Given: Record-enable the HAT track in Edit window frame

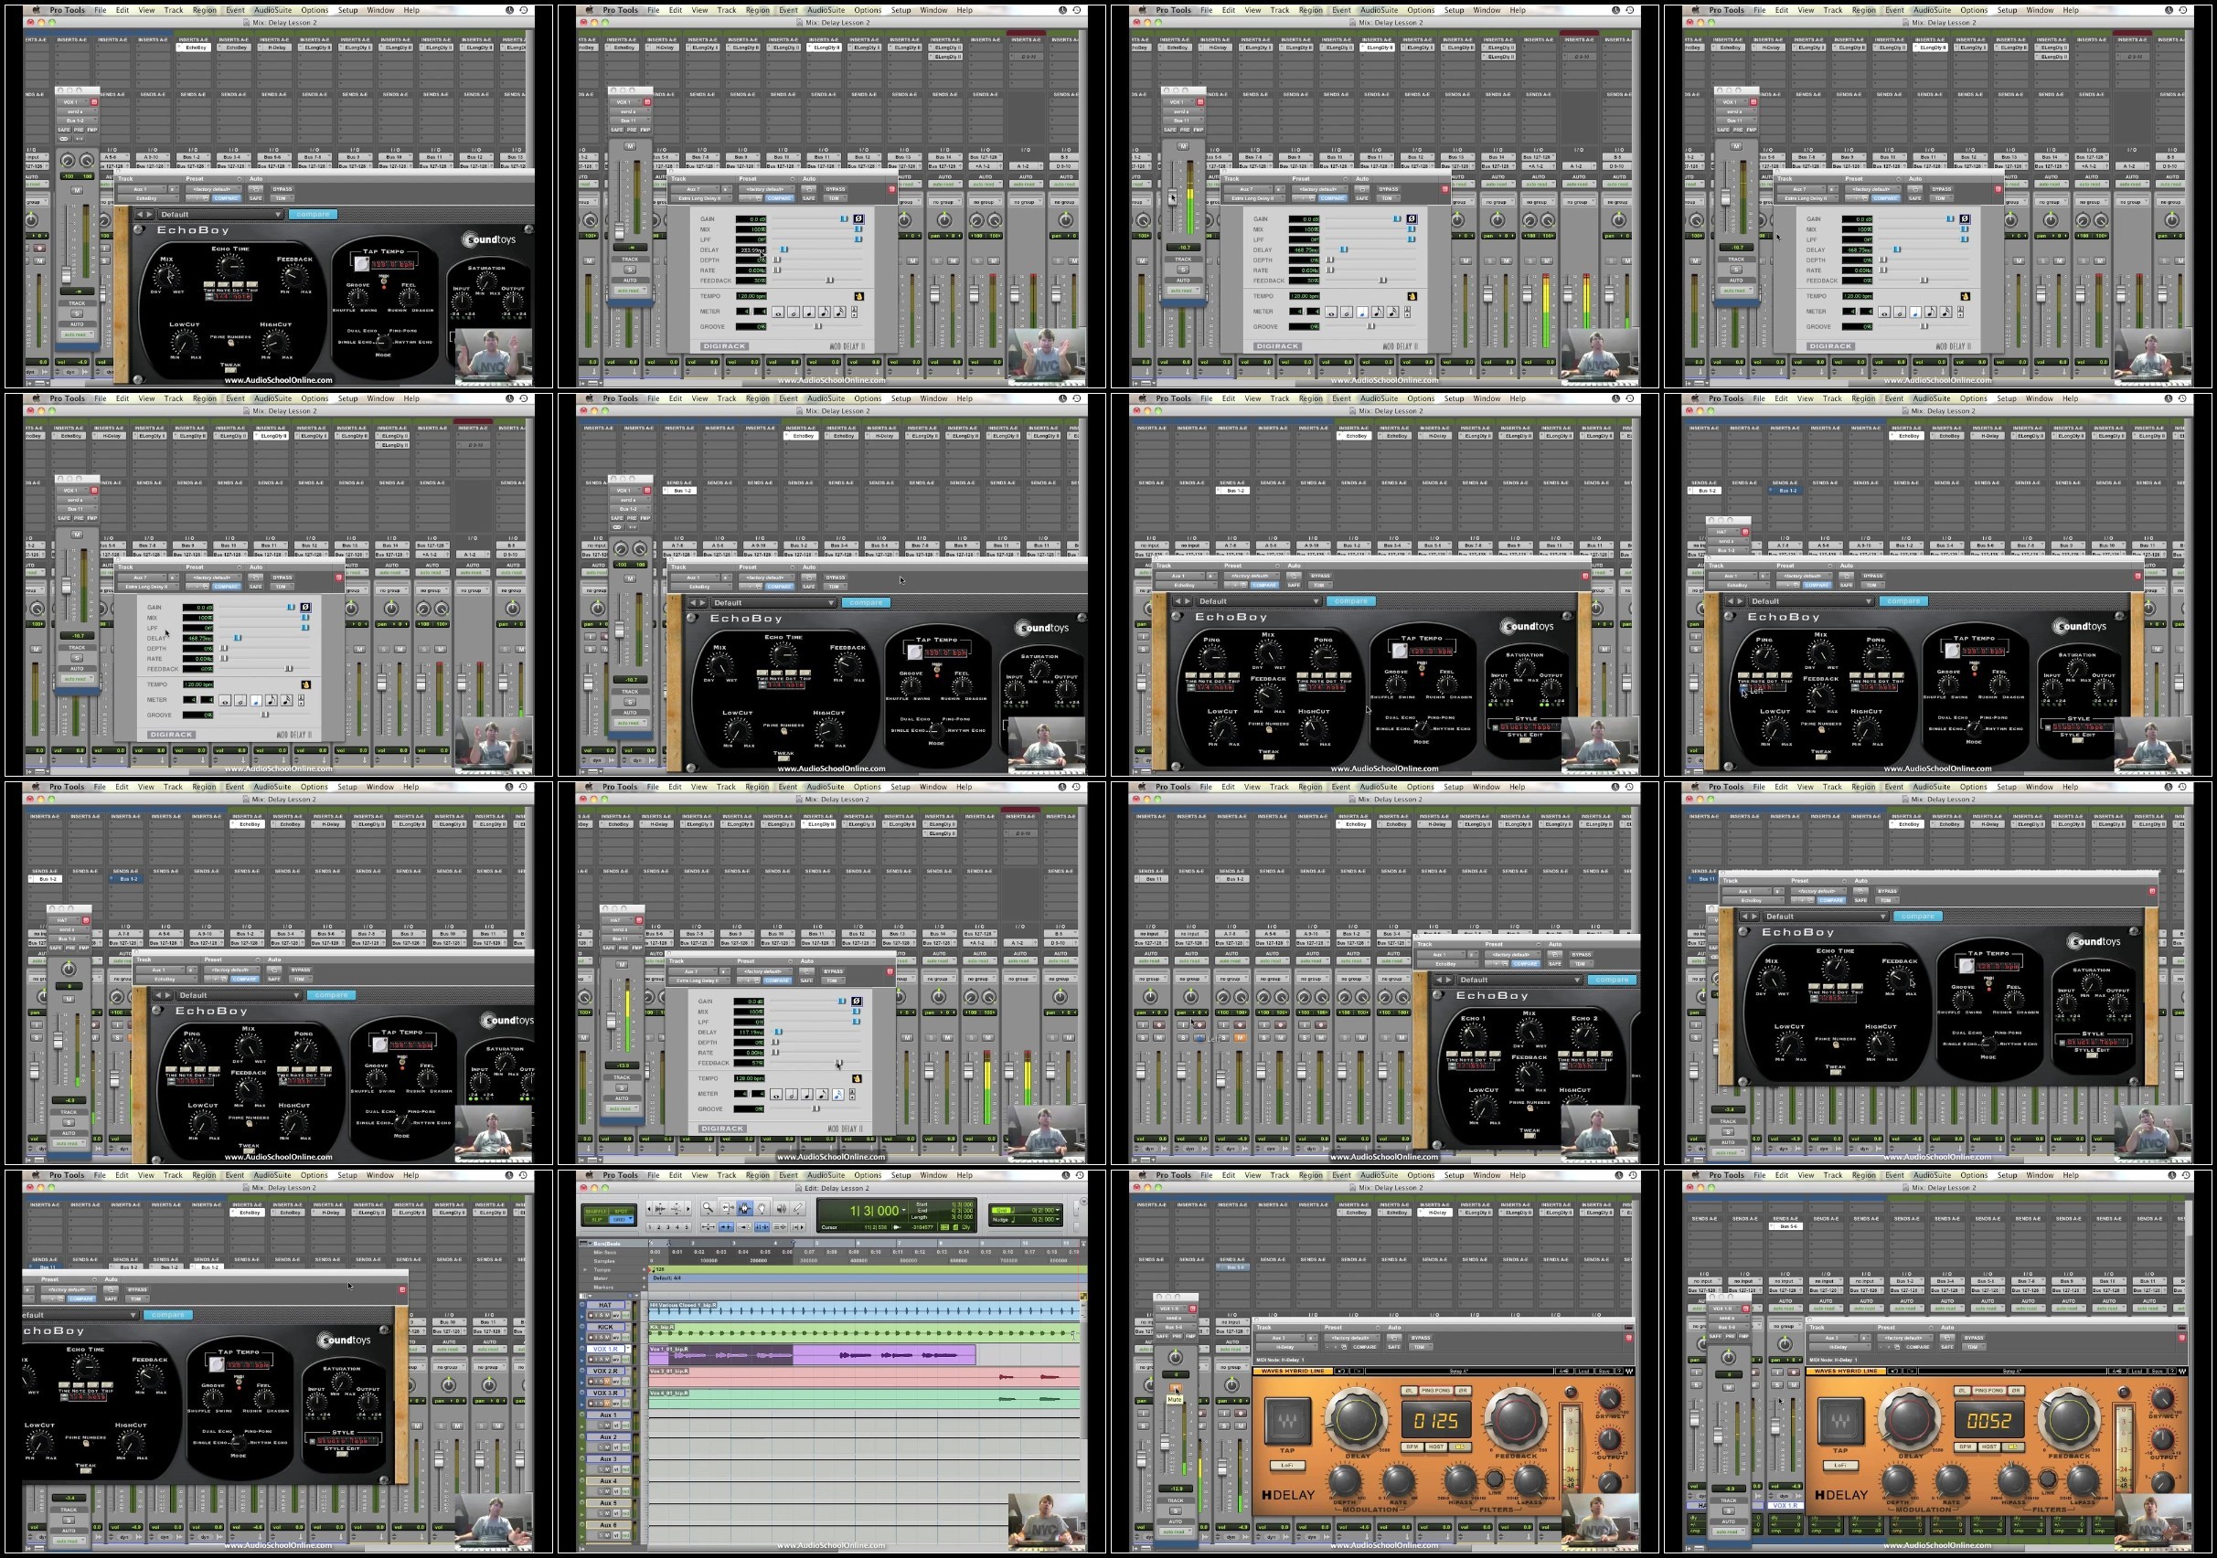Looking at the screenshot, I should [591, 1316].
